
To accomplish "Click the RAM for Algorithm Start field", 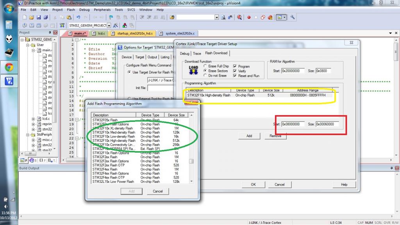I will coord(293,71).
